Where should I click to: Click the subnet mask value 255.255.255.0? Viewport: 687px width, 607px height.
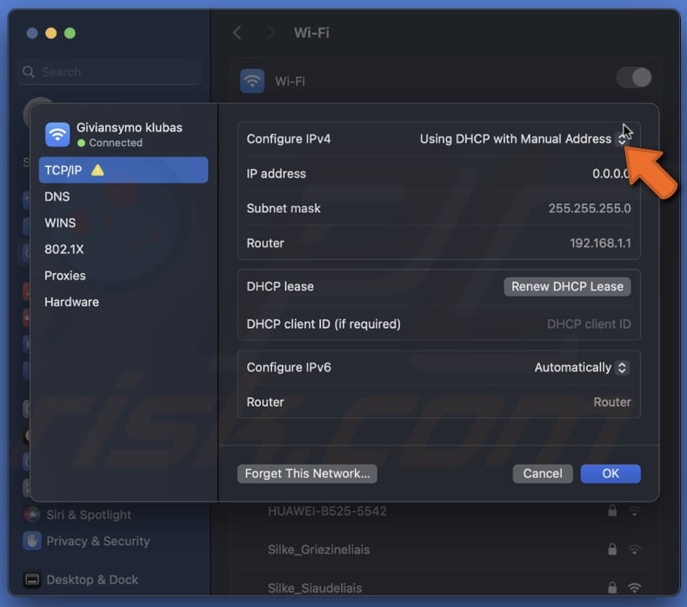click(590, 208)
